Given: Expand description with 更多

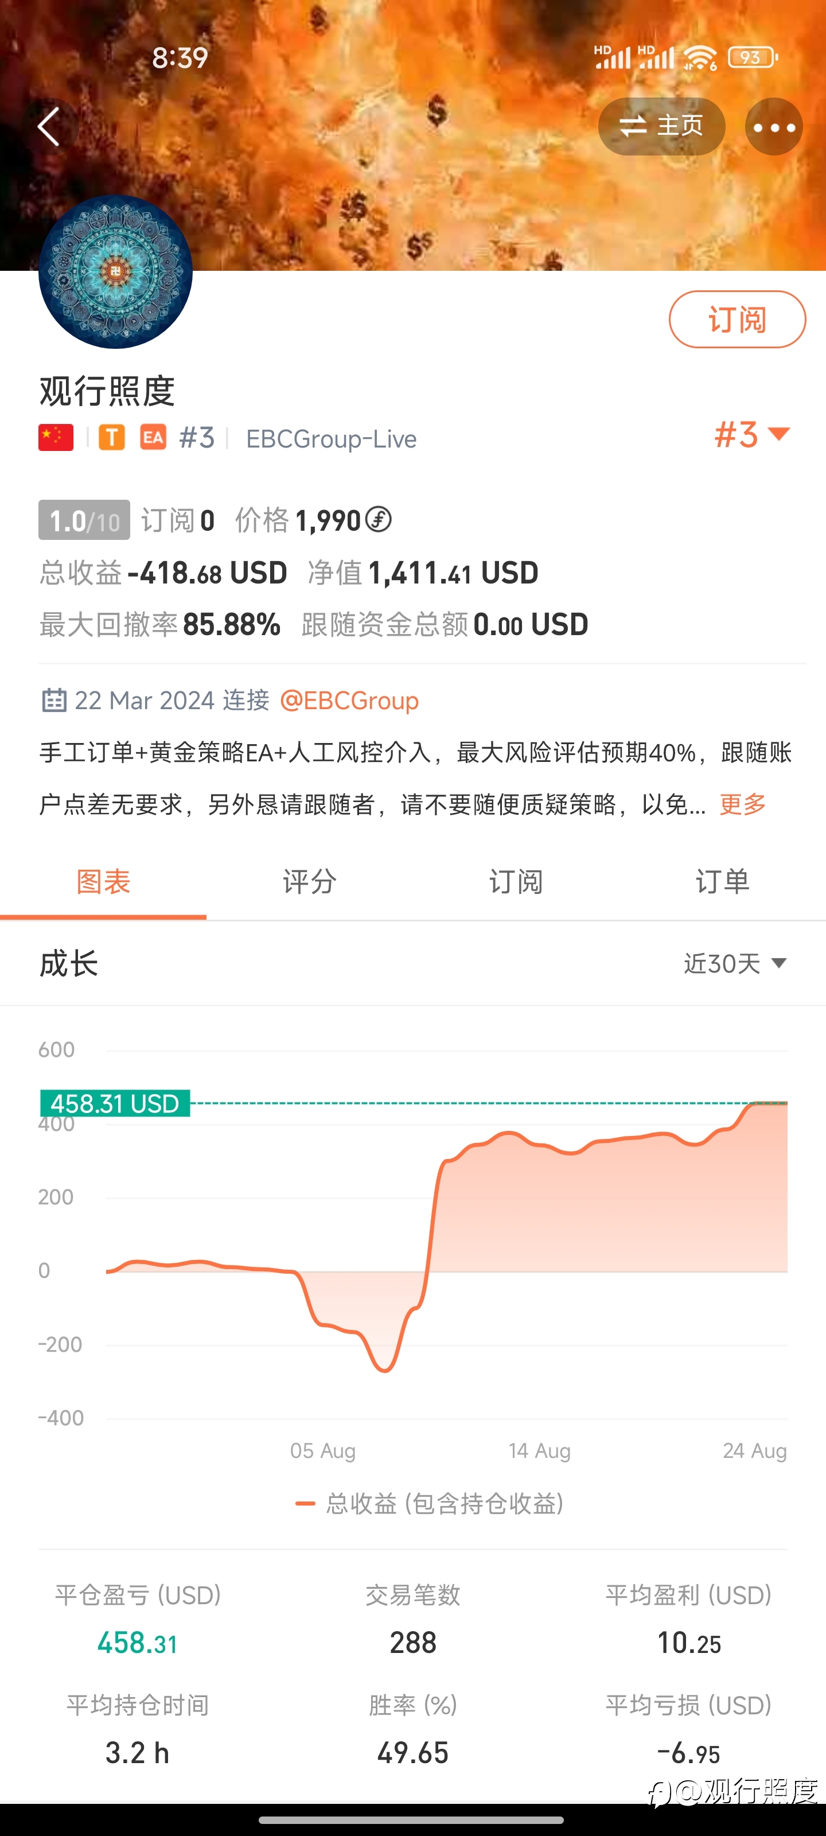Looking at the screenshot, I should click(743, 804).
